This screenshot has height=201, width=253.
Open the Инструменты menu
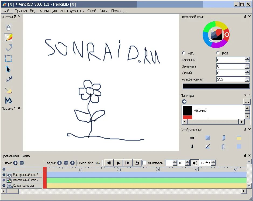coord(72,11)
